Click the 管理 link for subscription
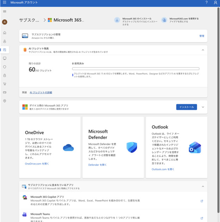The width and height of the screenshot is (220, 222). [202, 36]
